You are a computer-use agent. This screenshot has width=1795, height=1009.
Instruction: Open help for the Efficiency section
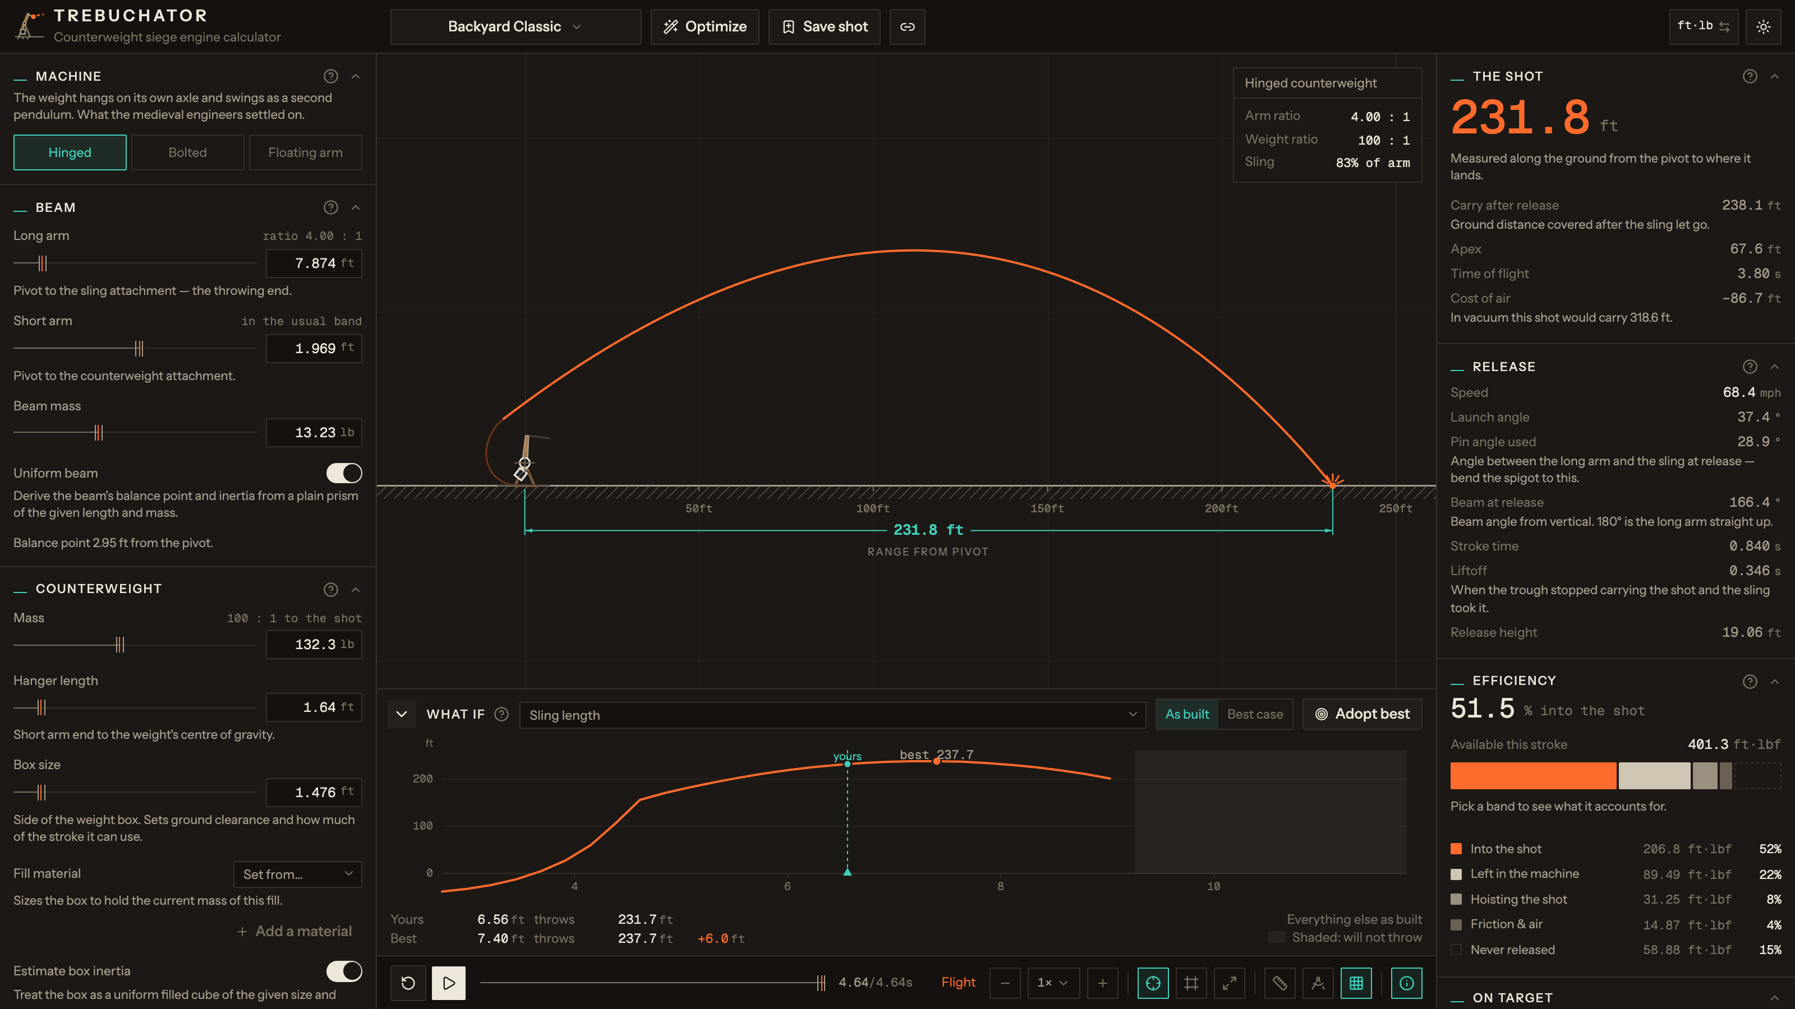[x=1750, y=681]
